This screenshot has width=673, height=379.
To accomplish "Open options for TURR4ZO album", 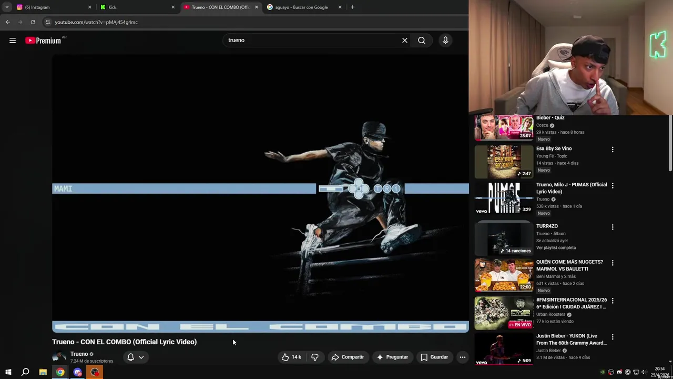I will point(613,227).
